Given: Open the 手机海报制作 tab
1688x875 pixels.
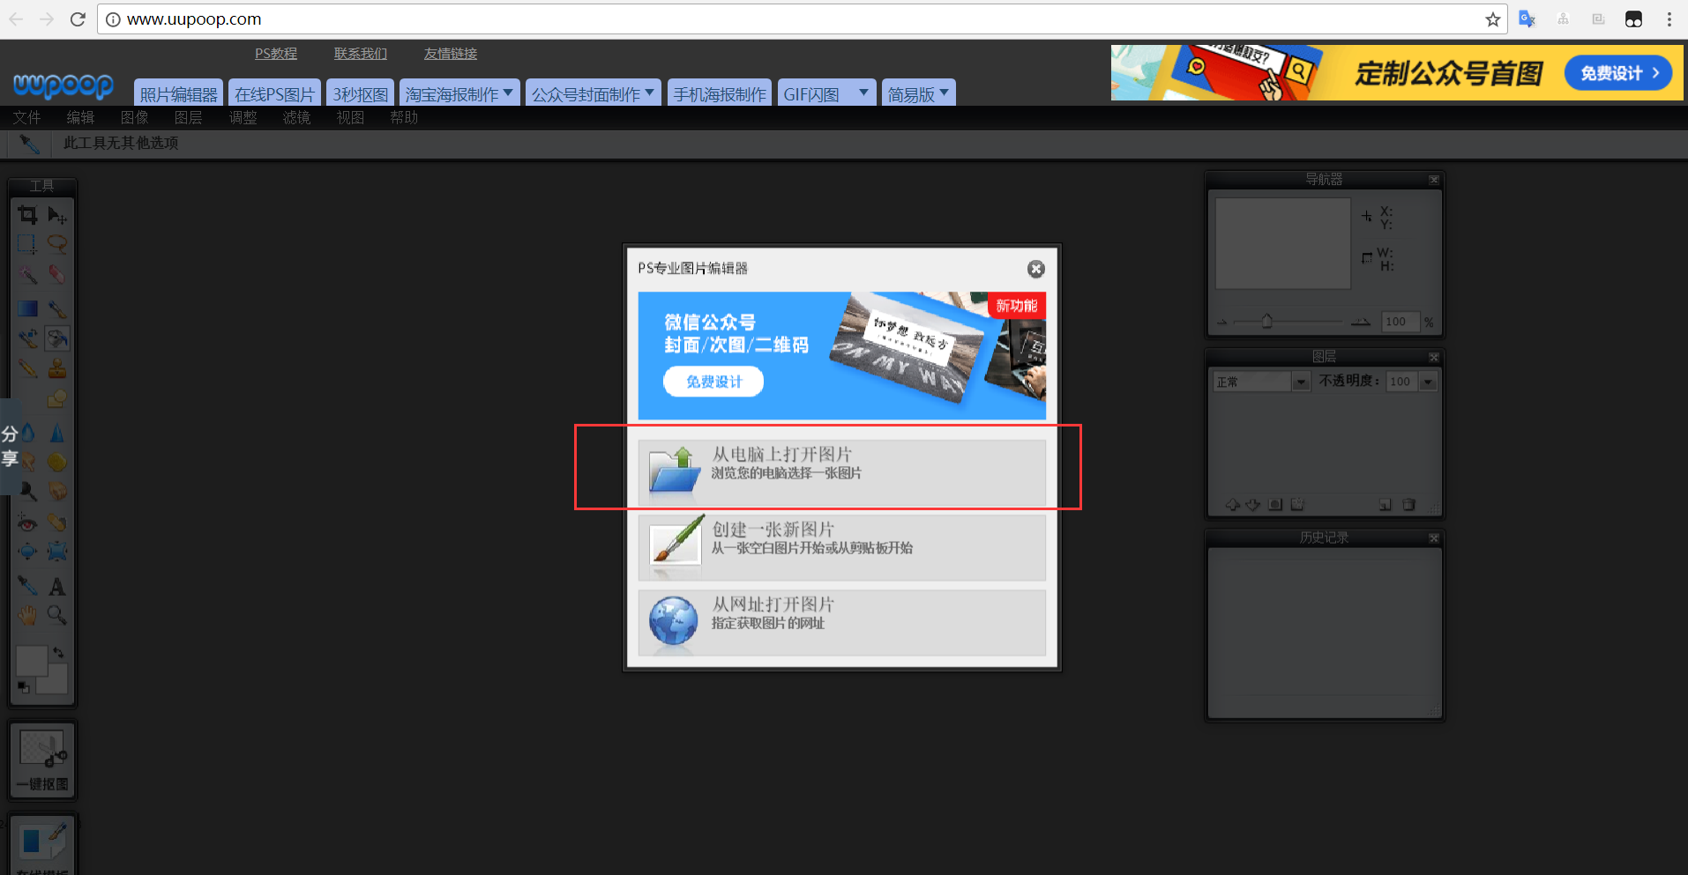Looking at the screenshot, I should point(720,93).
